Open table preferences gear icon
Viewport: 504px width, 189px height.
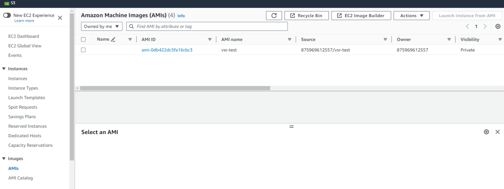point(498,26)
